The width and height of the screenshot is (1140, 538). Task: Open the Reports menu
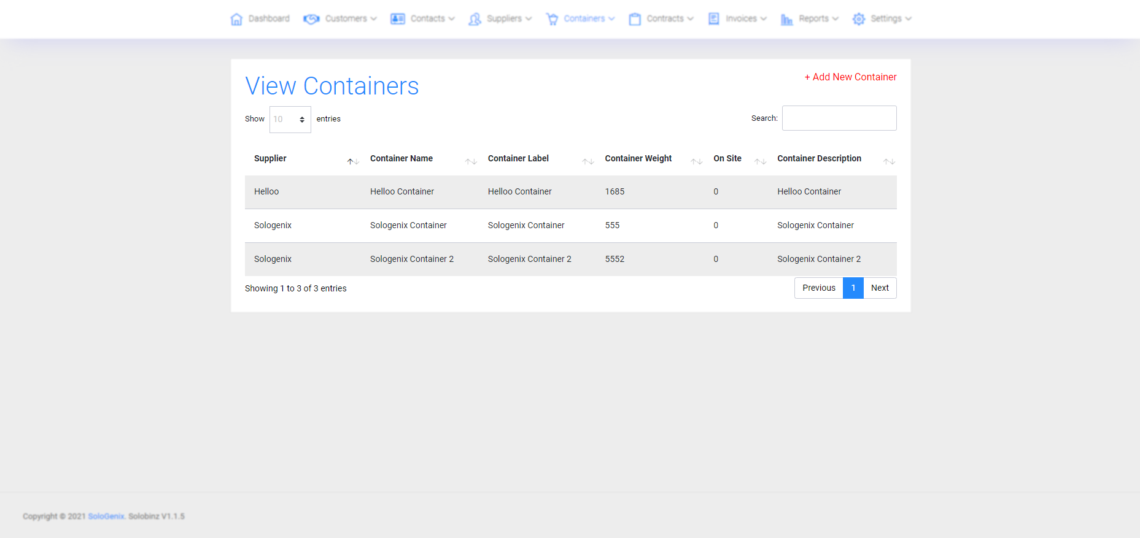(813, 19)
